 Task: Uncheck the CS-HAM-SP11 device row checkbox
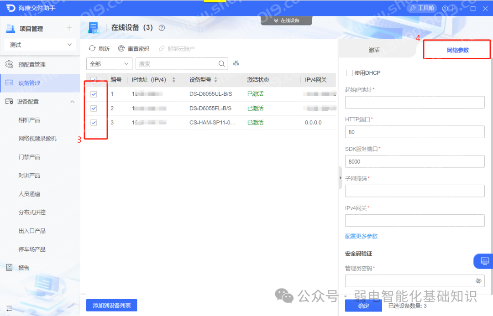tap(94, 123)
